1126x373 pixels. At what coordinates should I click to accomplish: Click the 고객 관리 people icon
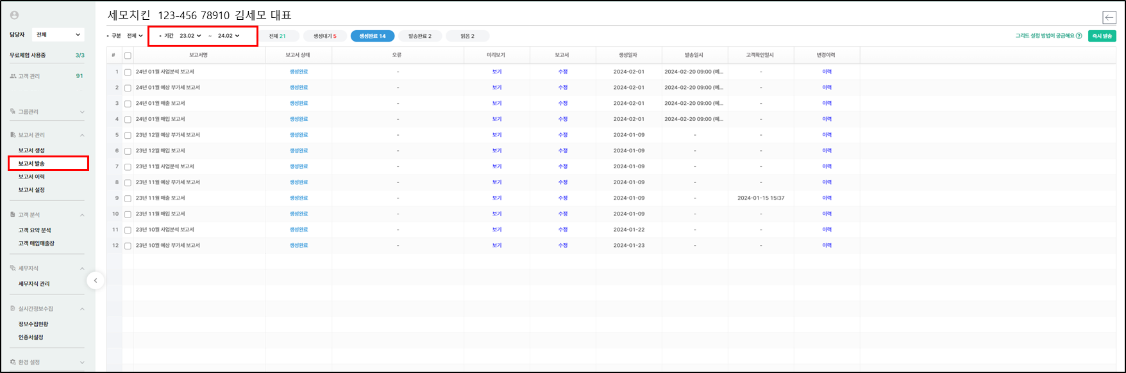13,76
